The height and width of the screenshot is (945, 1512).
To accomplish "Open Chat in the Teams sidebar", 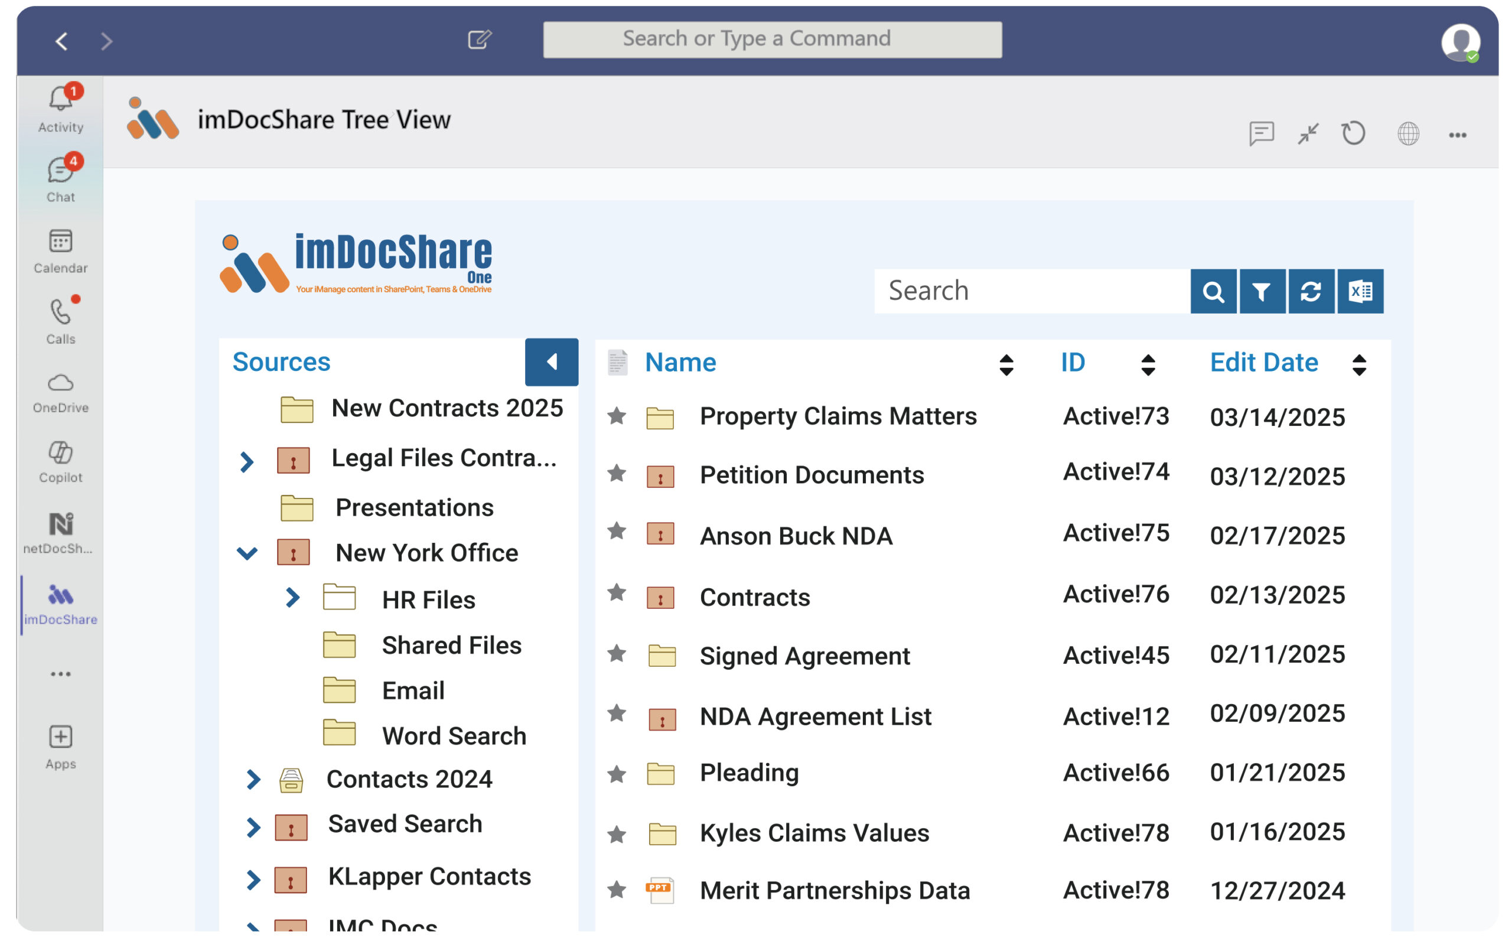I will (x=61, y=180).
